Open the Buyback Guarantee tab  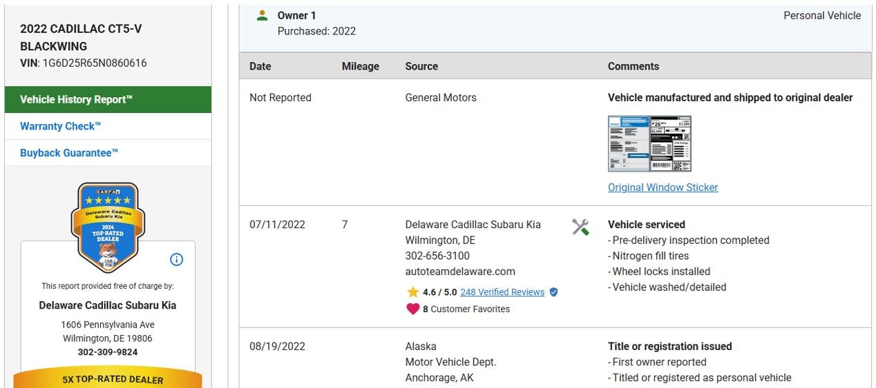(69, 153)
